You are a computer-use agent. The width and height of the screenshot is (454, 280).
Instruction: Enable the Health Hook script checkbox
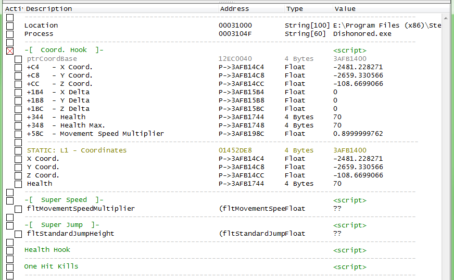pos(10,251)
